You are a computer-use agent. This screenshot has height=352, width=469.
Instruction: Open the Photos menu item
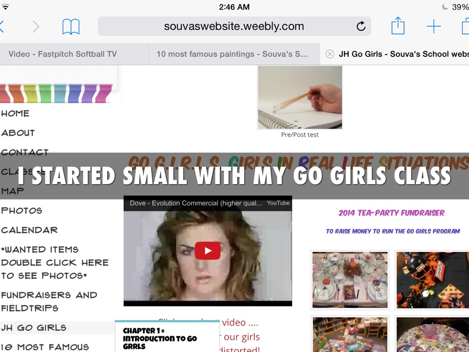click(x=22, y=211)
